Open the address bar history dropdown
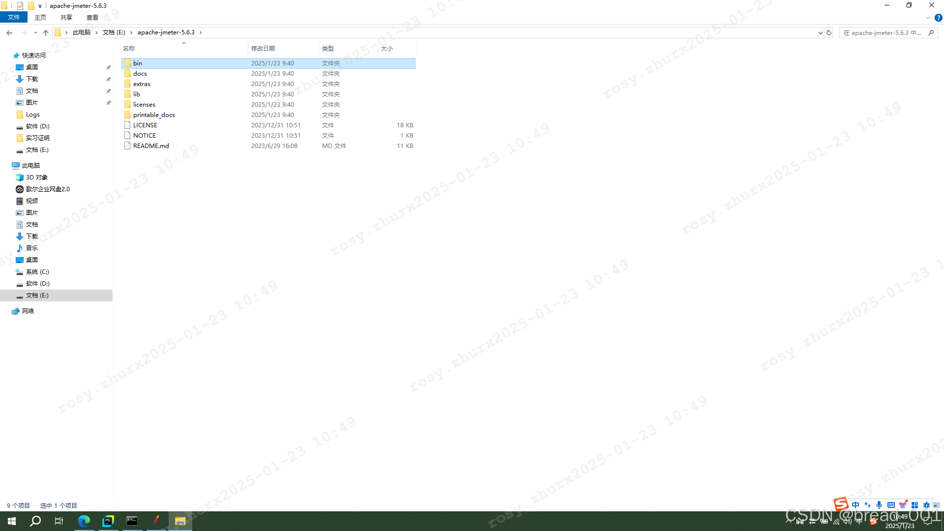This screenshot has height=531, width=944. tap(820, 32)
